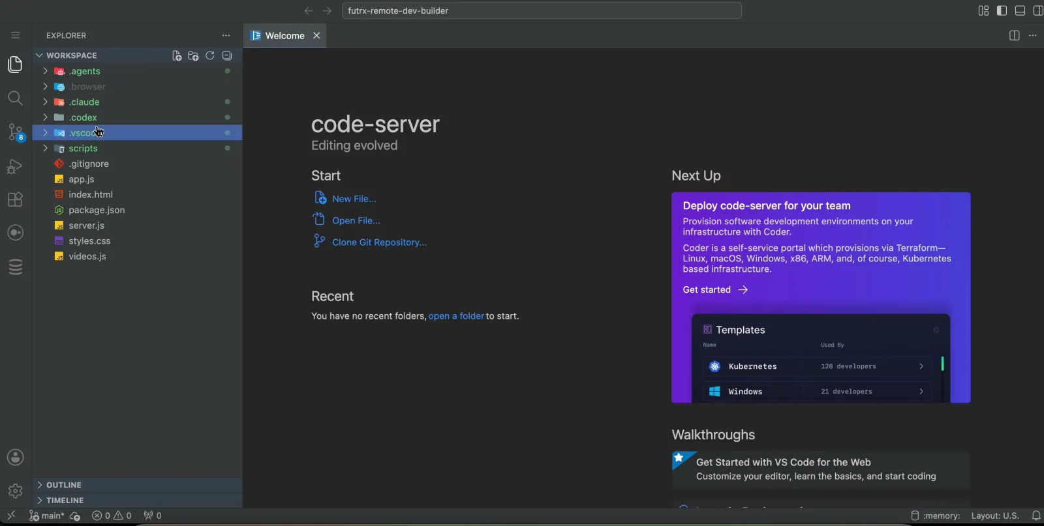Toggle the primary side bar
Viewport: 1044px width, 526px height.
click(x=1002, y=10)
